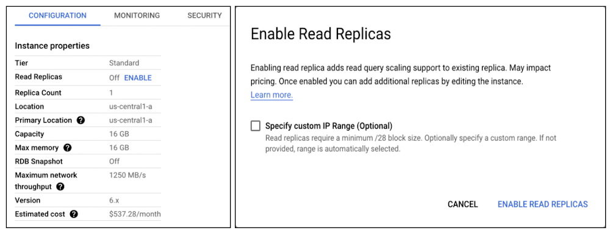Open the Maximum network throughput help tooltip icon
Screen dimensions: 610x233
[x=60, y=187]
